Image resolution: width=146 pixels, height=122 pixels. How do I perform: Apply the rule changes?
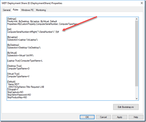point(120,117)
